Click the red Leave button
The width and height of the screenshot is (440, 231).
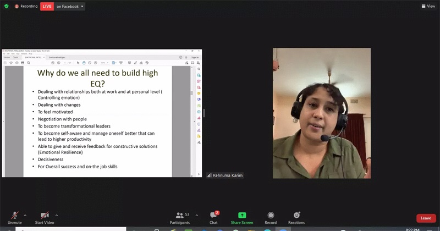point(426,218)
